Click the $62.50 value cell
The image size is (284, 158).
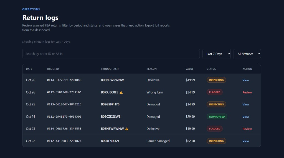click(190, 141)
